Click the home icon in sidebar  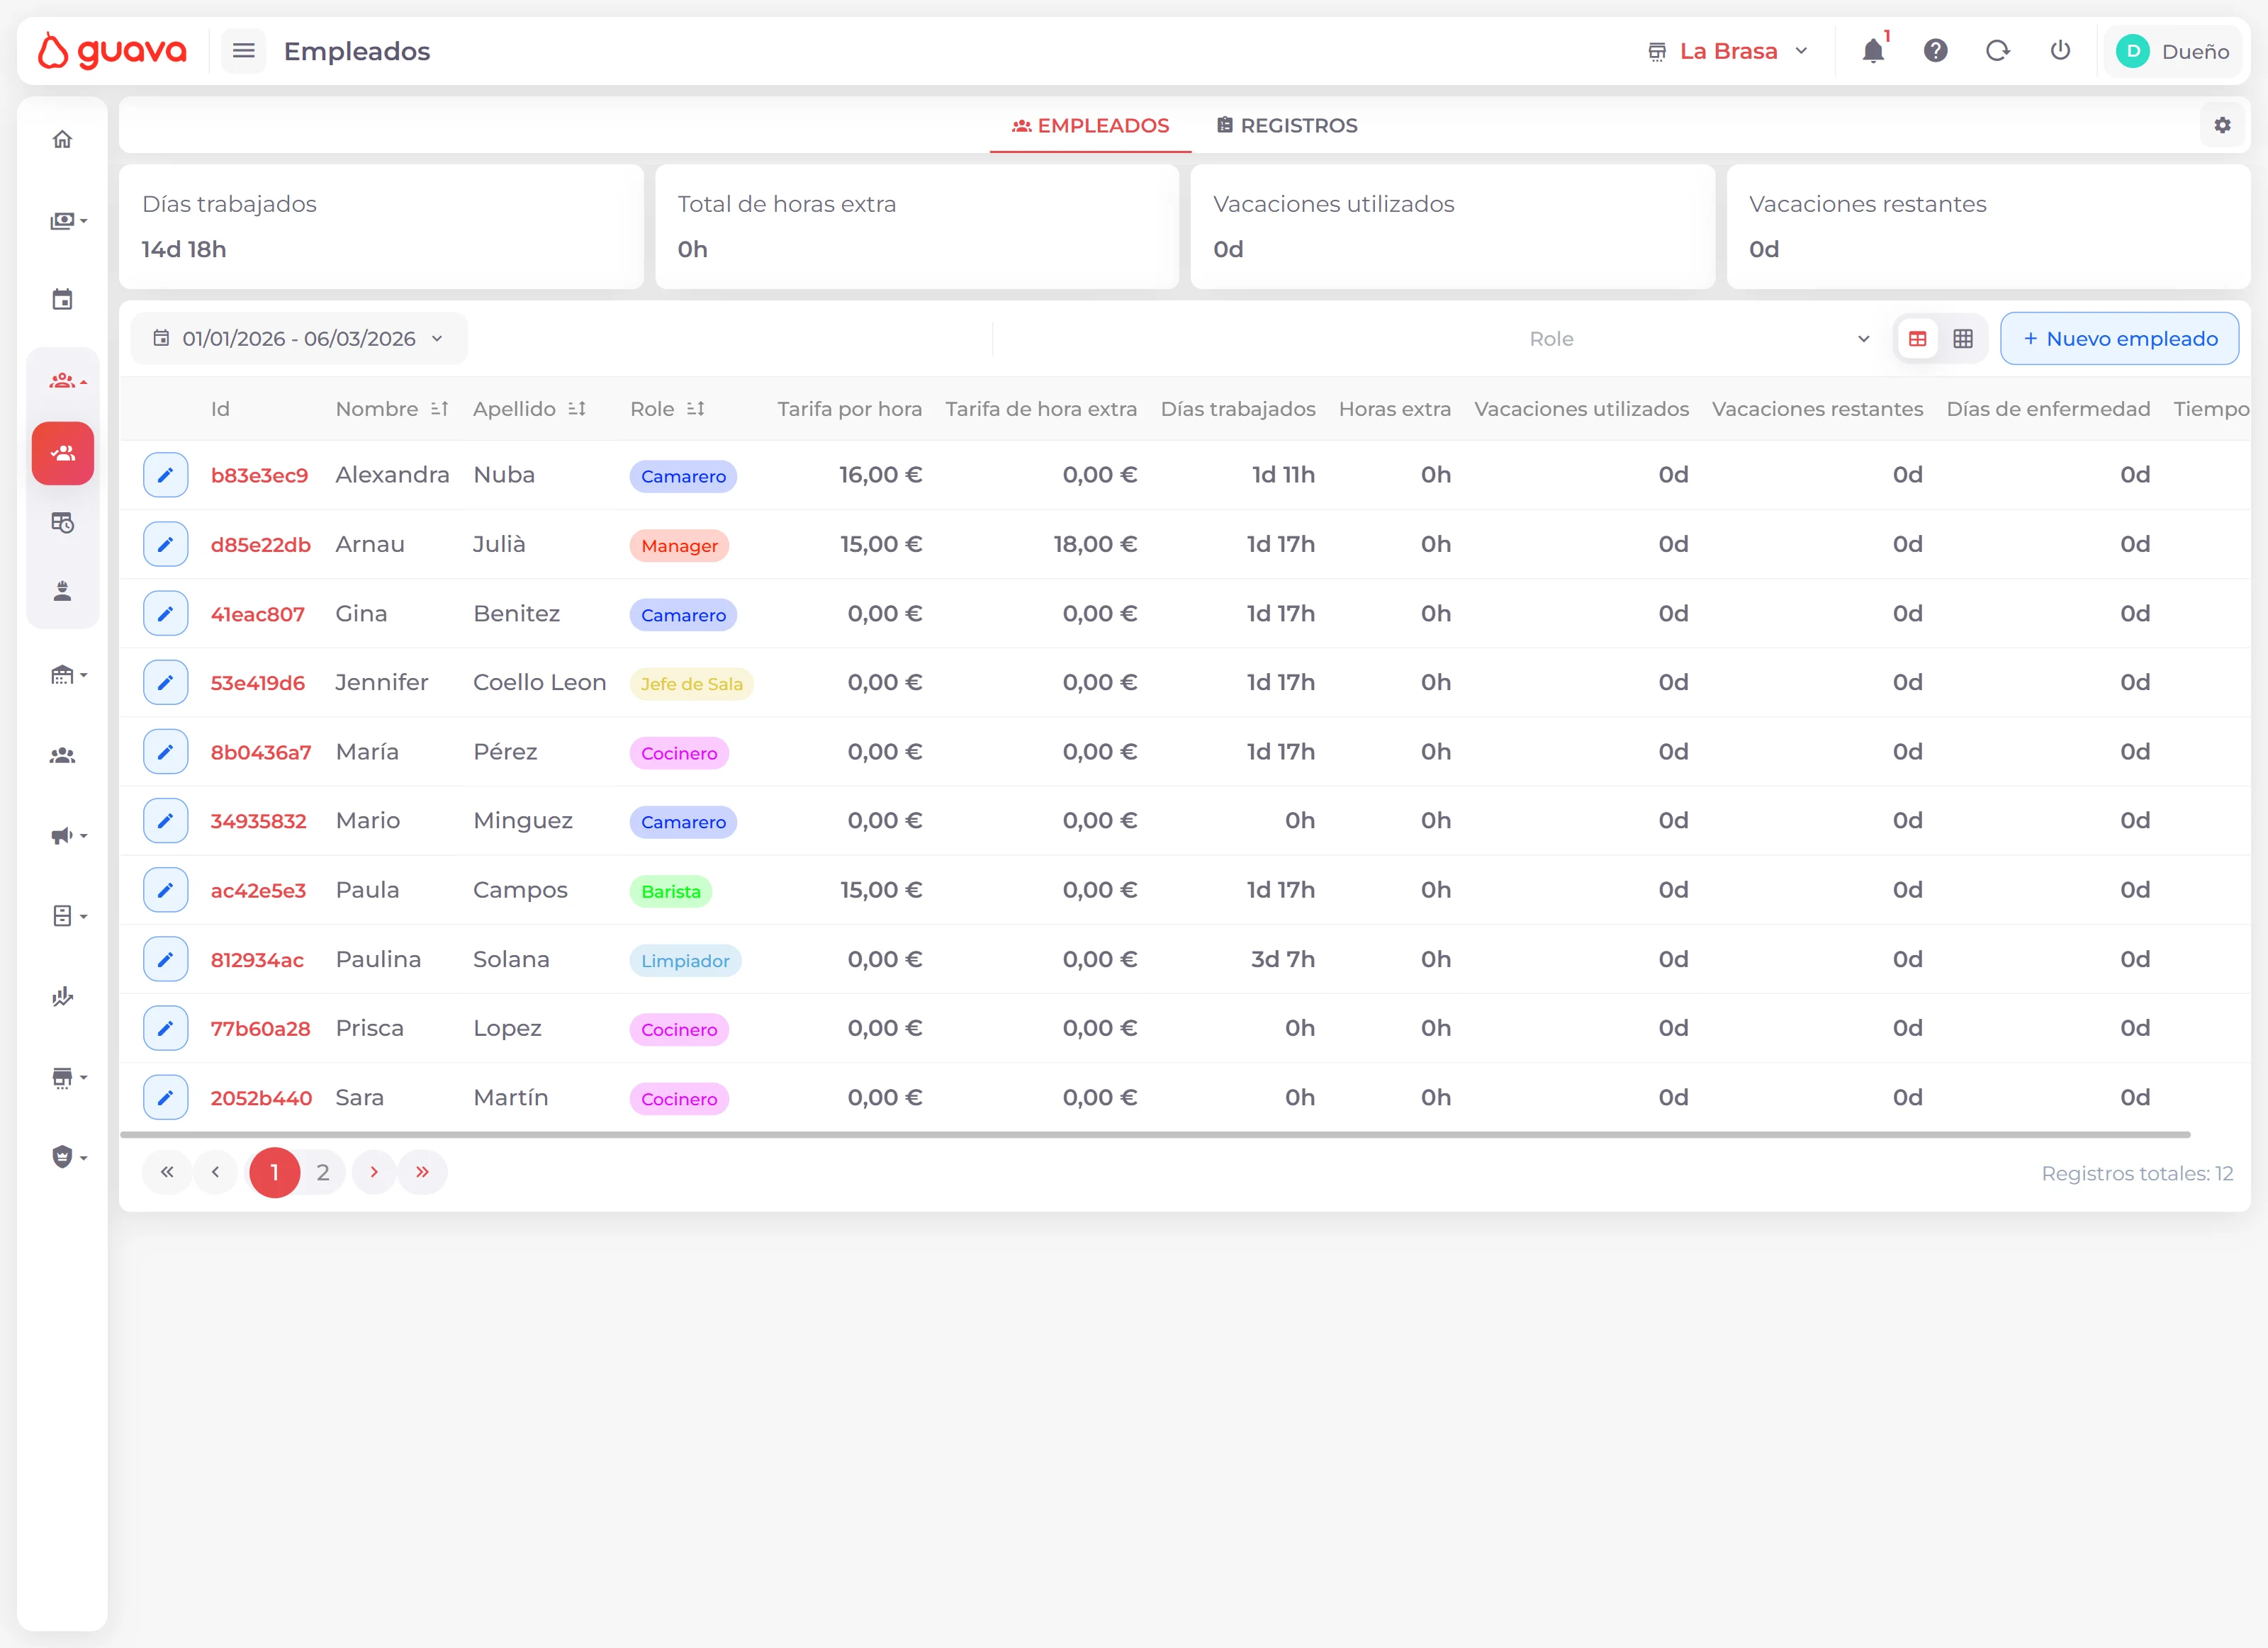click(x=62, y=139)
